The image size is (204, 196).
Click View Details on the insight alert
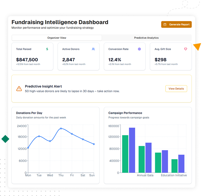pyautogui.click(x=176, y=89)
